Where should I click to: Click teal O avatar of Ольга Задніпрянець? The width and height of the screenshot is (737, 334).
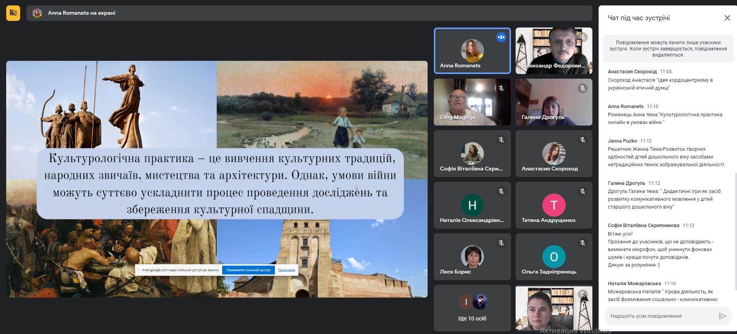pos(554,257)
